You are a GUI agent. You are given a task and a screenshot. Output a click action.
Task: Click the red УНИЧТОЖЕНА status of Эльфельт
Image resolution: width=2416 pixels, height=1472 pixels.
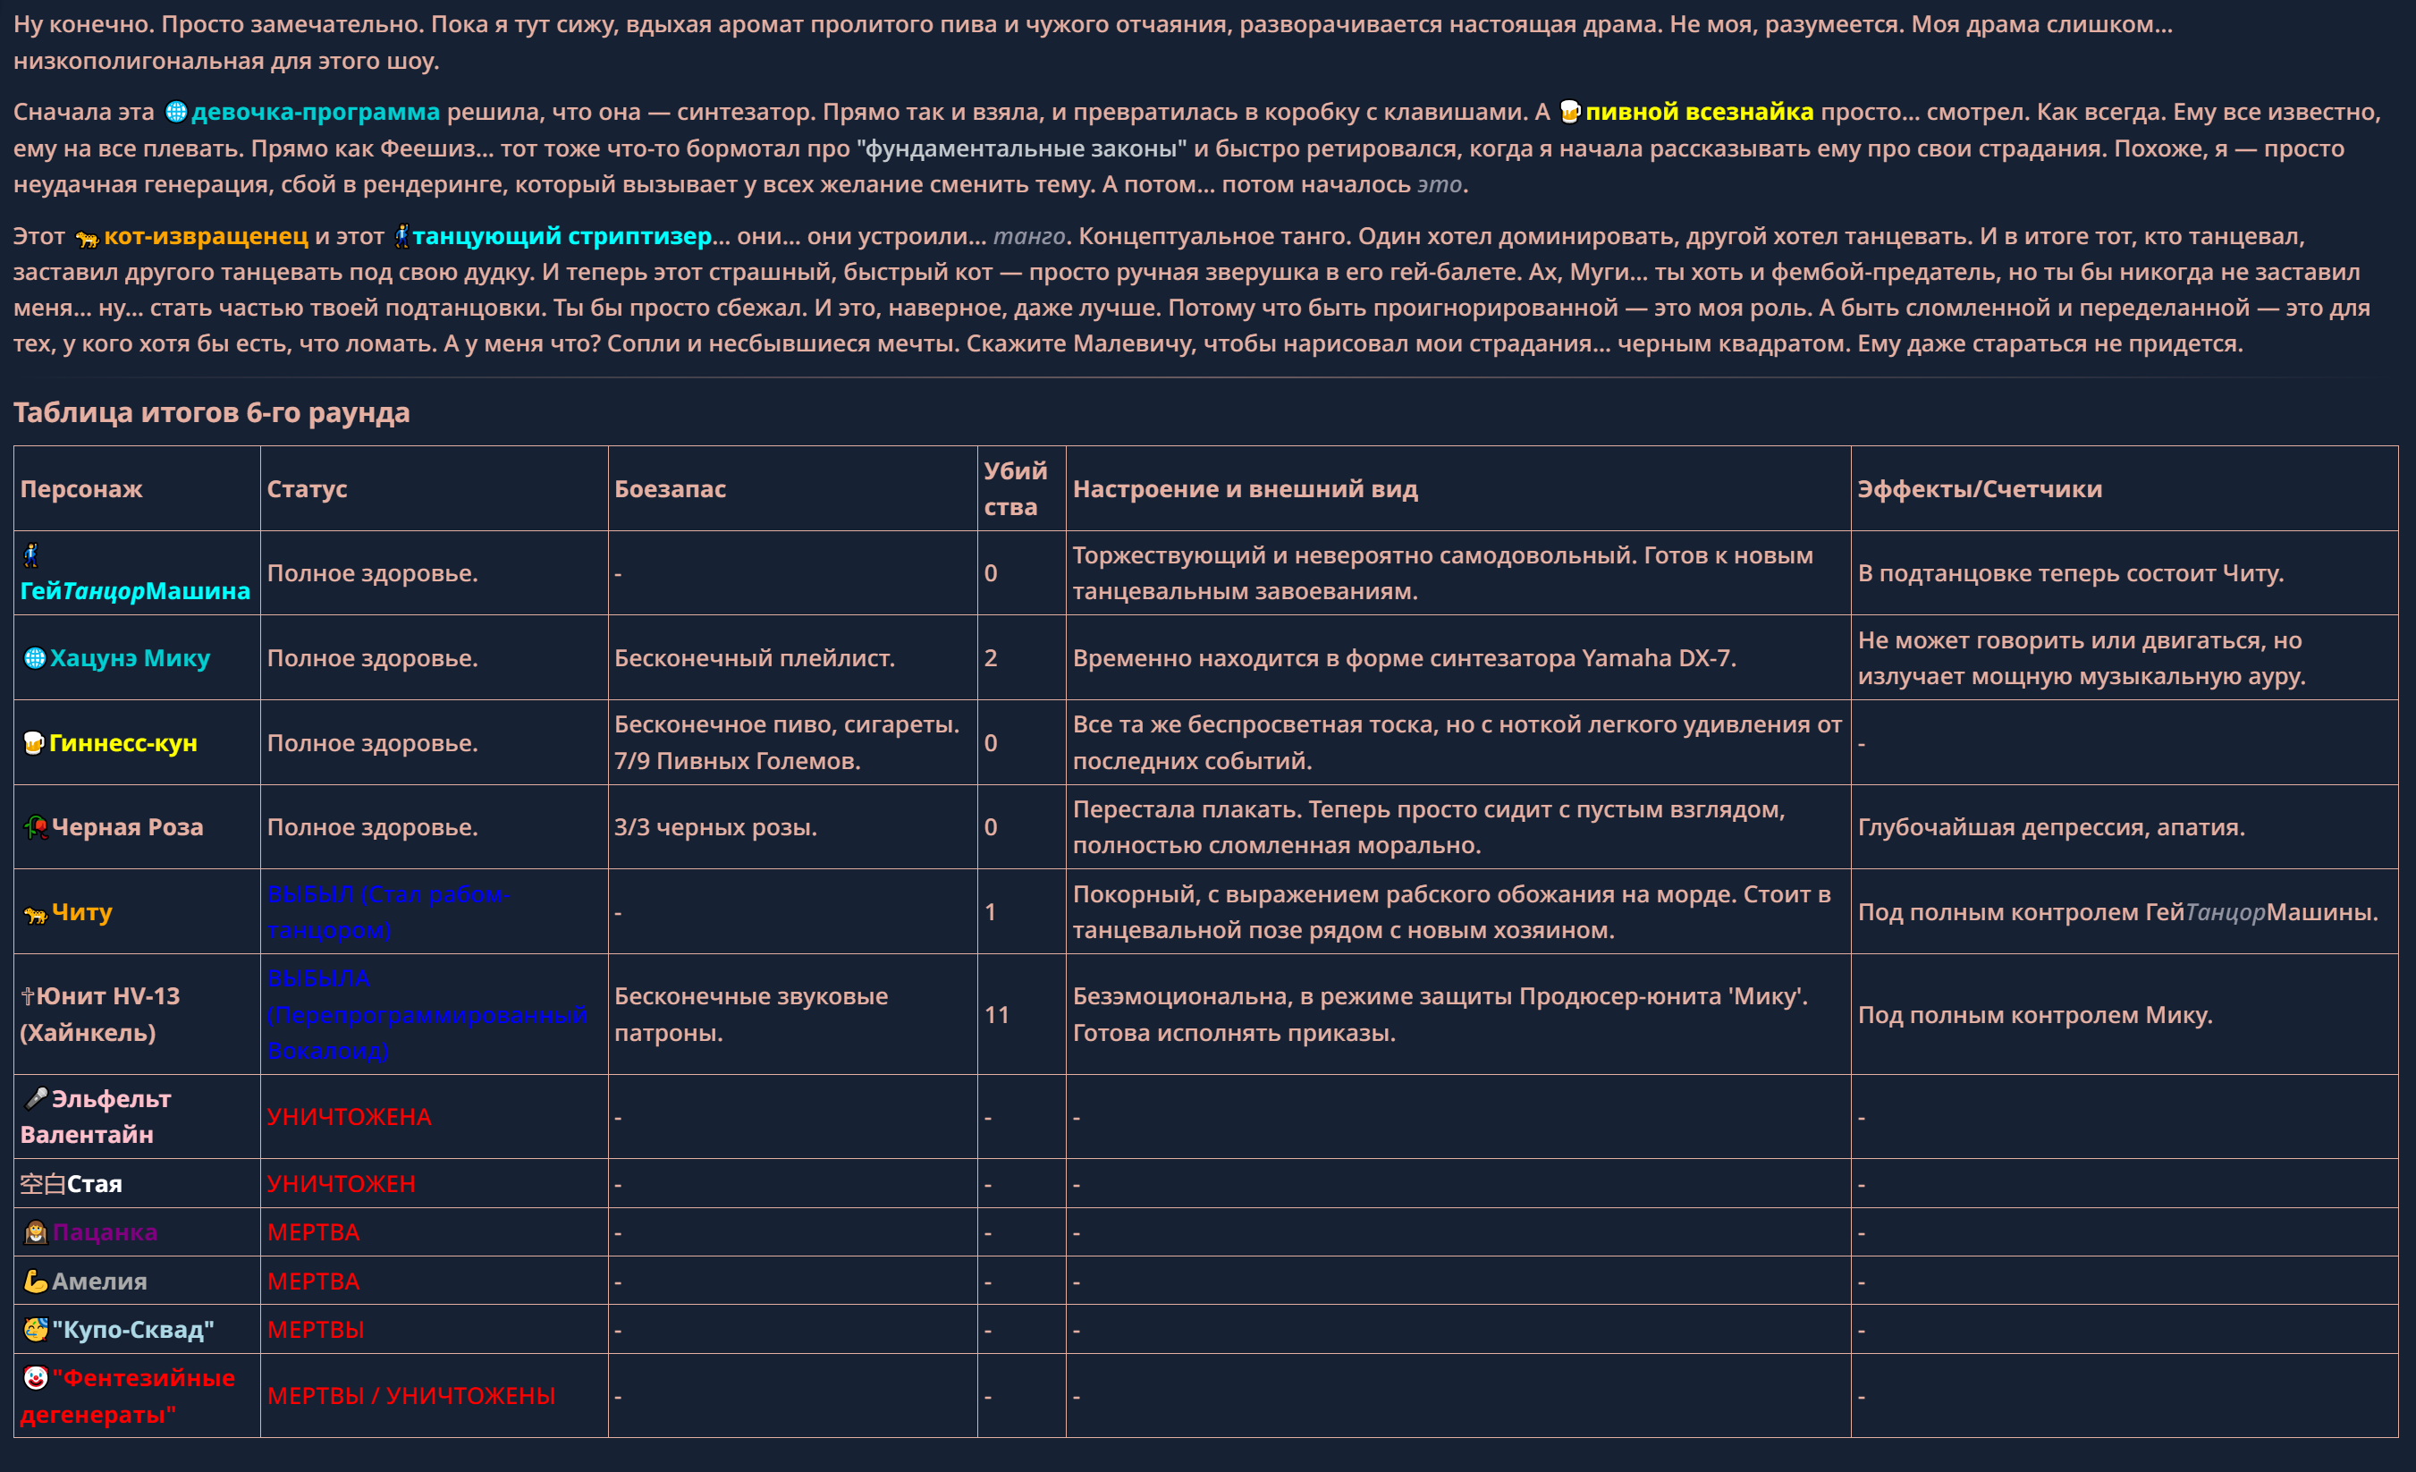(349, 1116)
